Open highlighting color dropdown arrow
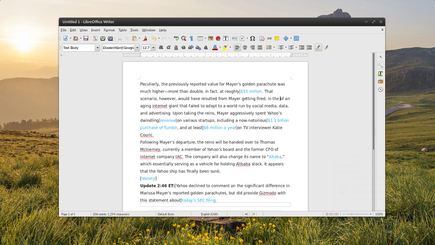Screen dimensions: 435x245 [x=230, y=47]
